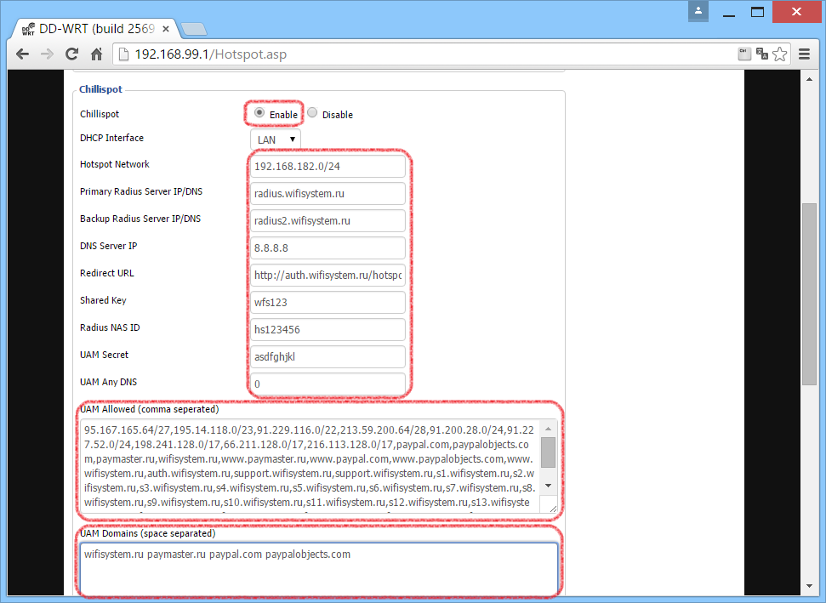Click the 'Redirect URL' label

coord(107,273)
